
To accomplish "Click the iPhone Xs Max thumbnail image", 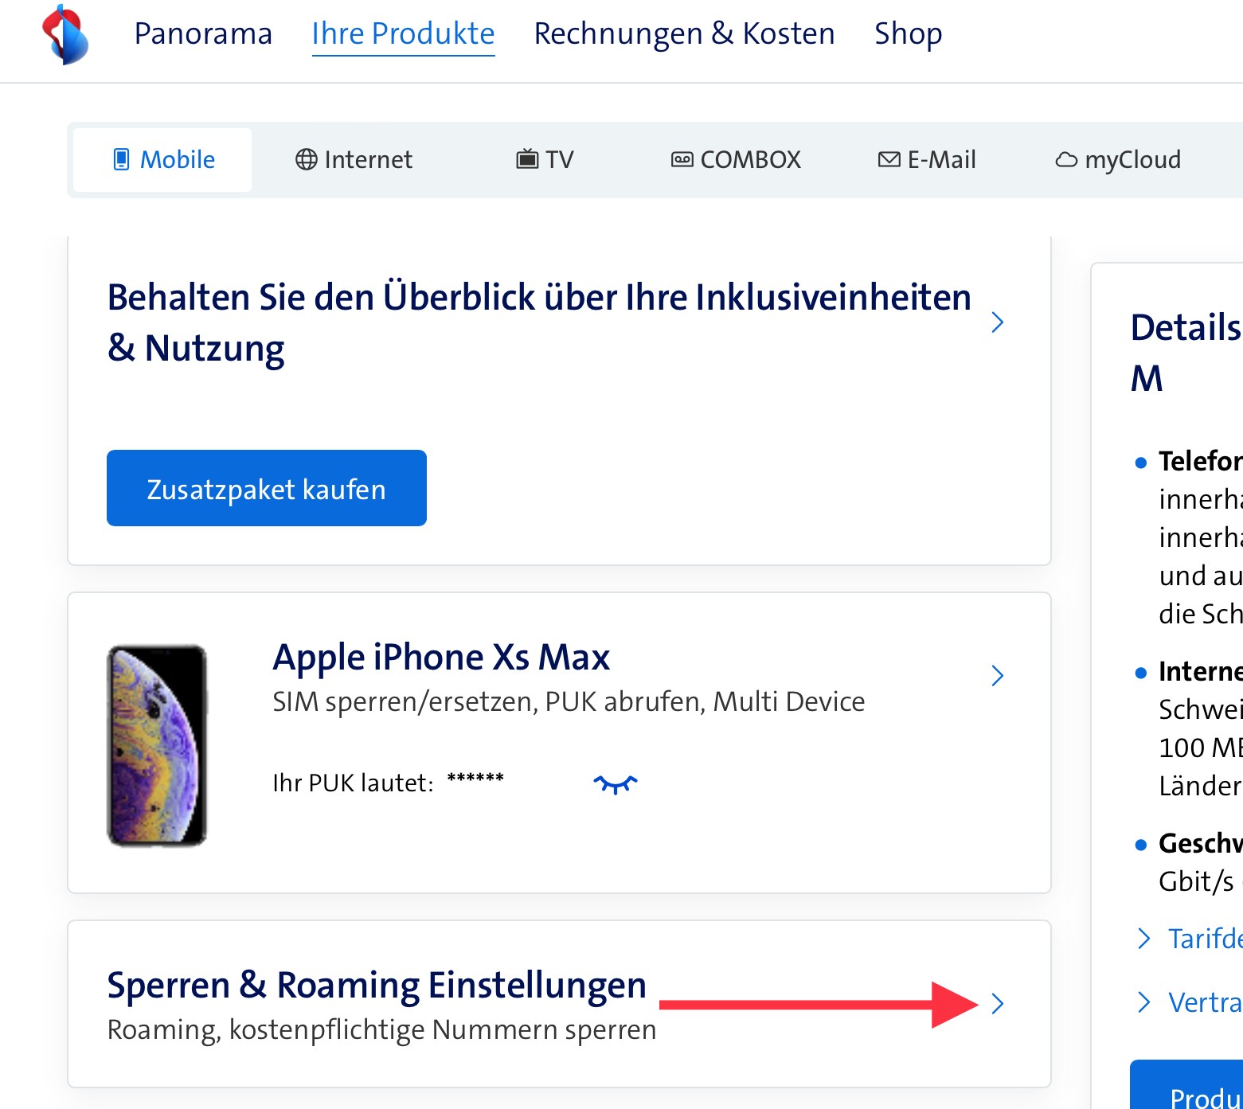I will point(158,745).
